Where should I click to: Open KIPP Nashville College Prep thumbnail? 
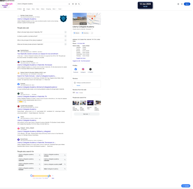pyautogui.click(x=76, y=103)
